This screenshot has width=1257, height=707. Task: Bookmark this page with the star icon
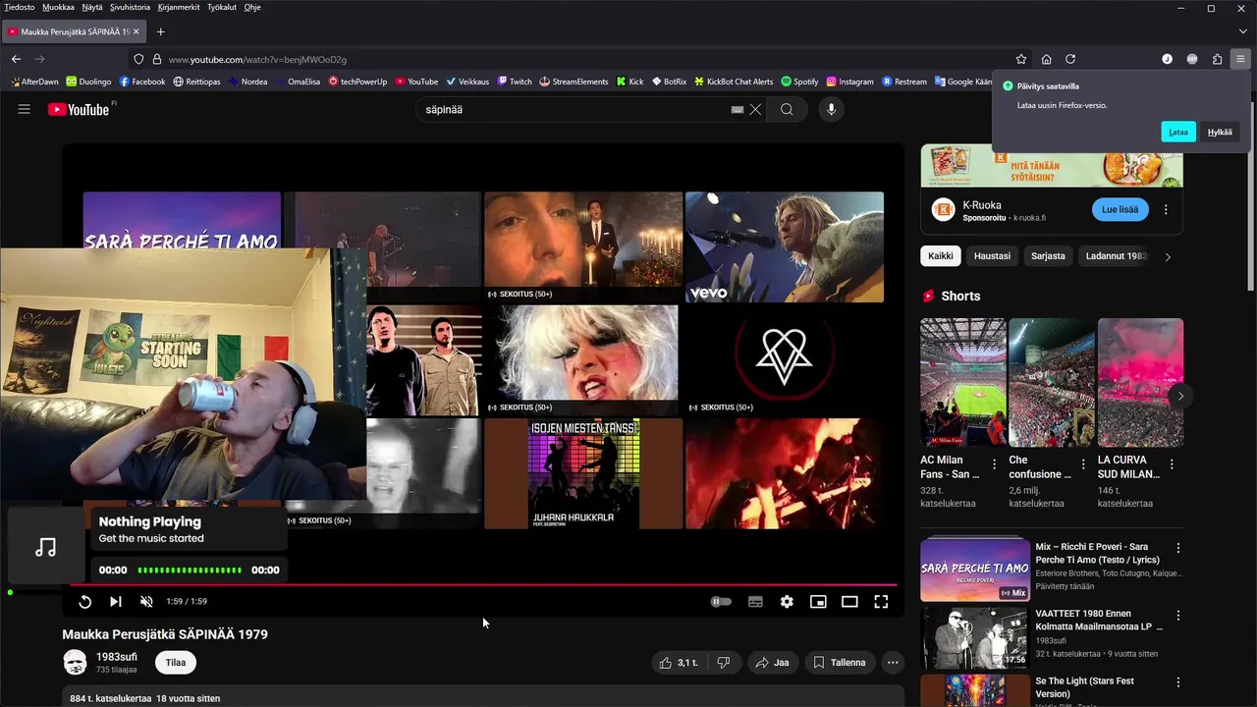coord(1021,59)
